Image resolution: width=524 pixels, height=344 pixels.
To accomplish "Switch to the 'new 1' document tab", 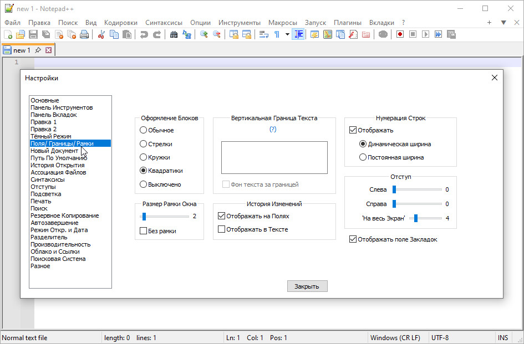I will click(x=22, y=50).
